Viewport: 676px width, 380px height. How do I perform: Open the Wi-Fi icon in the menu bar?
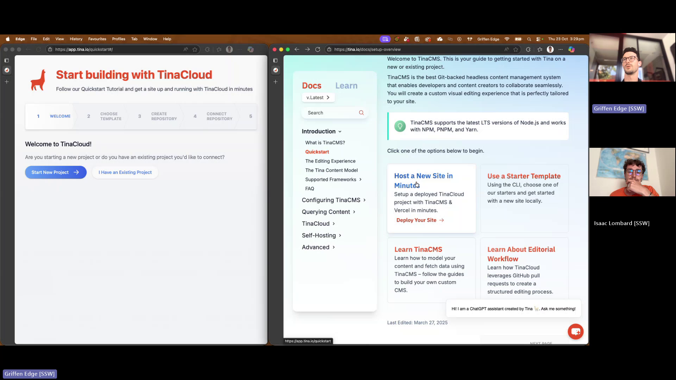[507, 39]
